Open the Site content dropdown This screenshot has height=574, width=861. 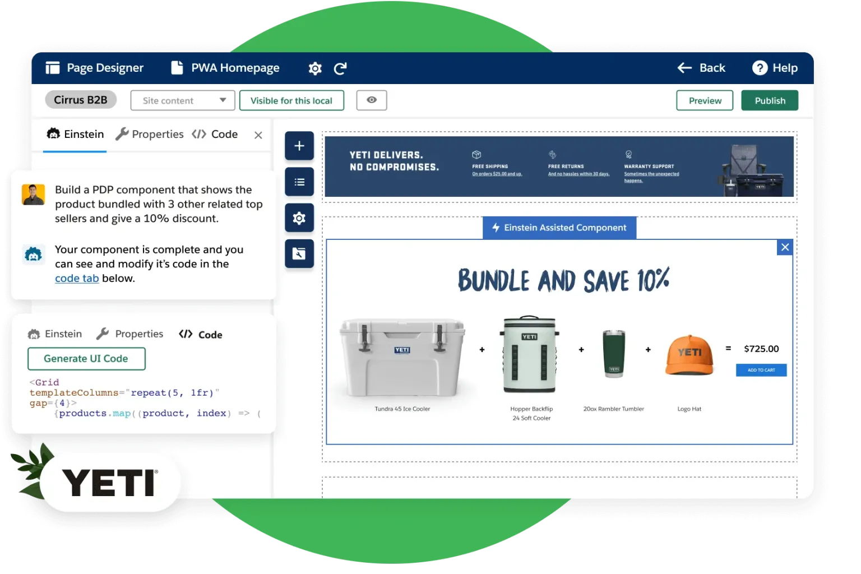pos(183,100)
